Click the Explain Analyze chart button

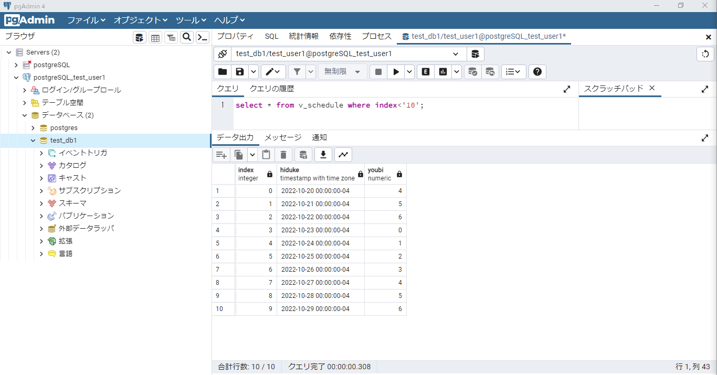[x=443, y=72]
